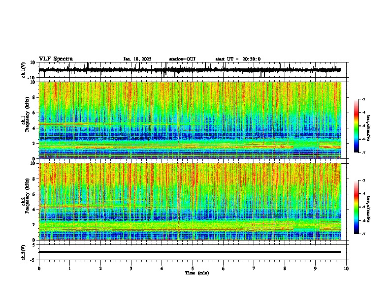Click the "start UT = 20:30:0" header text
The image size is (390, 301).
click(238, 59)
